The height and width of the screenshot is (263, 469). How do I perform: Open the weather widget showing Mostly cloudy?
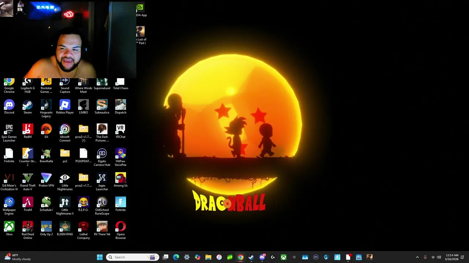click(18, 257)
